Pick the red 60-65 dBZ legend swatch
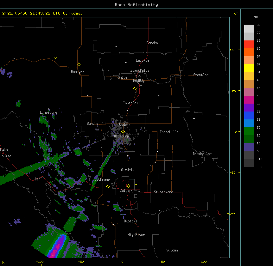The image size is (273, 266). click(x=249, y=44)
